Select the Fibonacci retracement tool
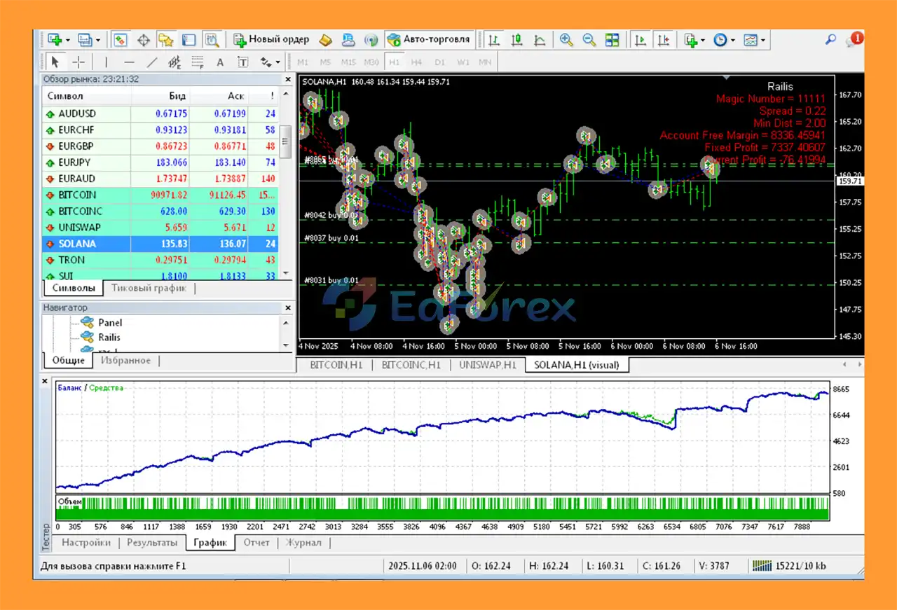 tap(198, 62)
